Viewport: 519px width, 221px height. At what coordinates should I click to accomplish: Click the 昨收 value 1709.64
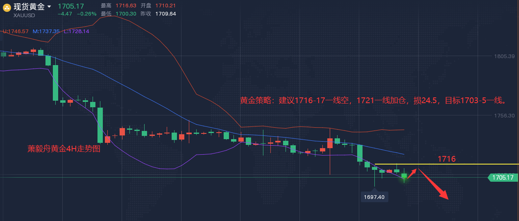(x=165, y=14)
